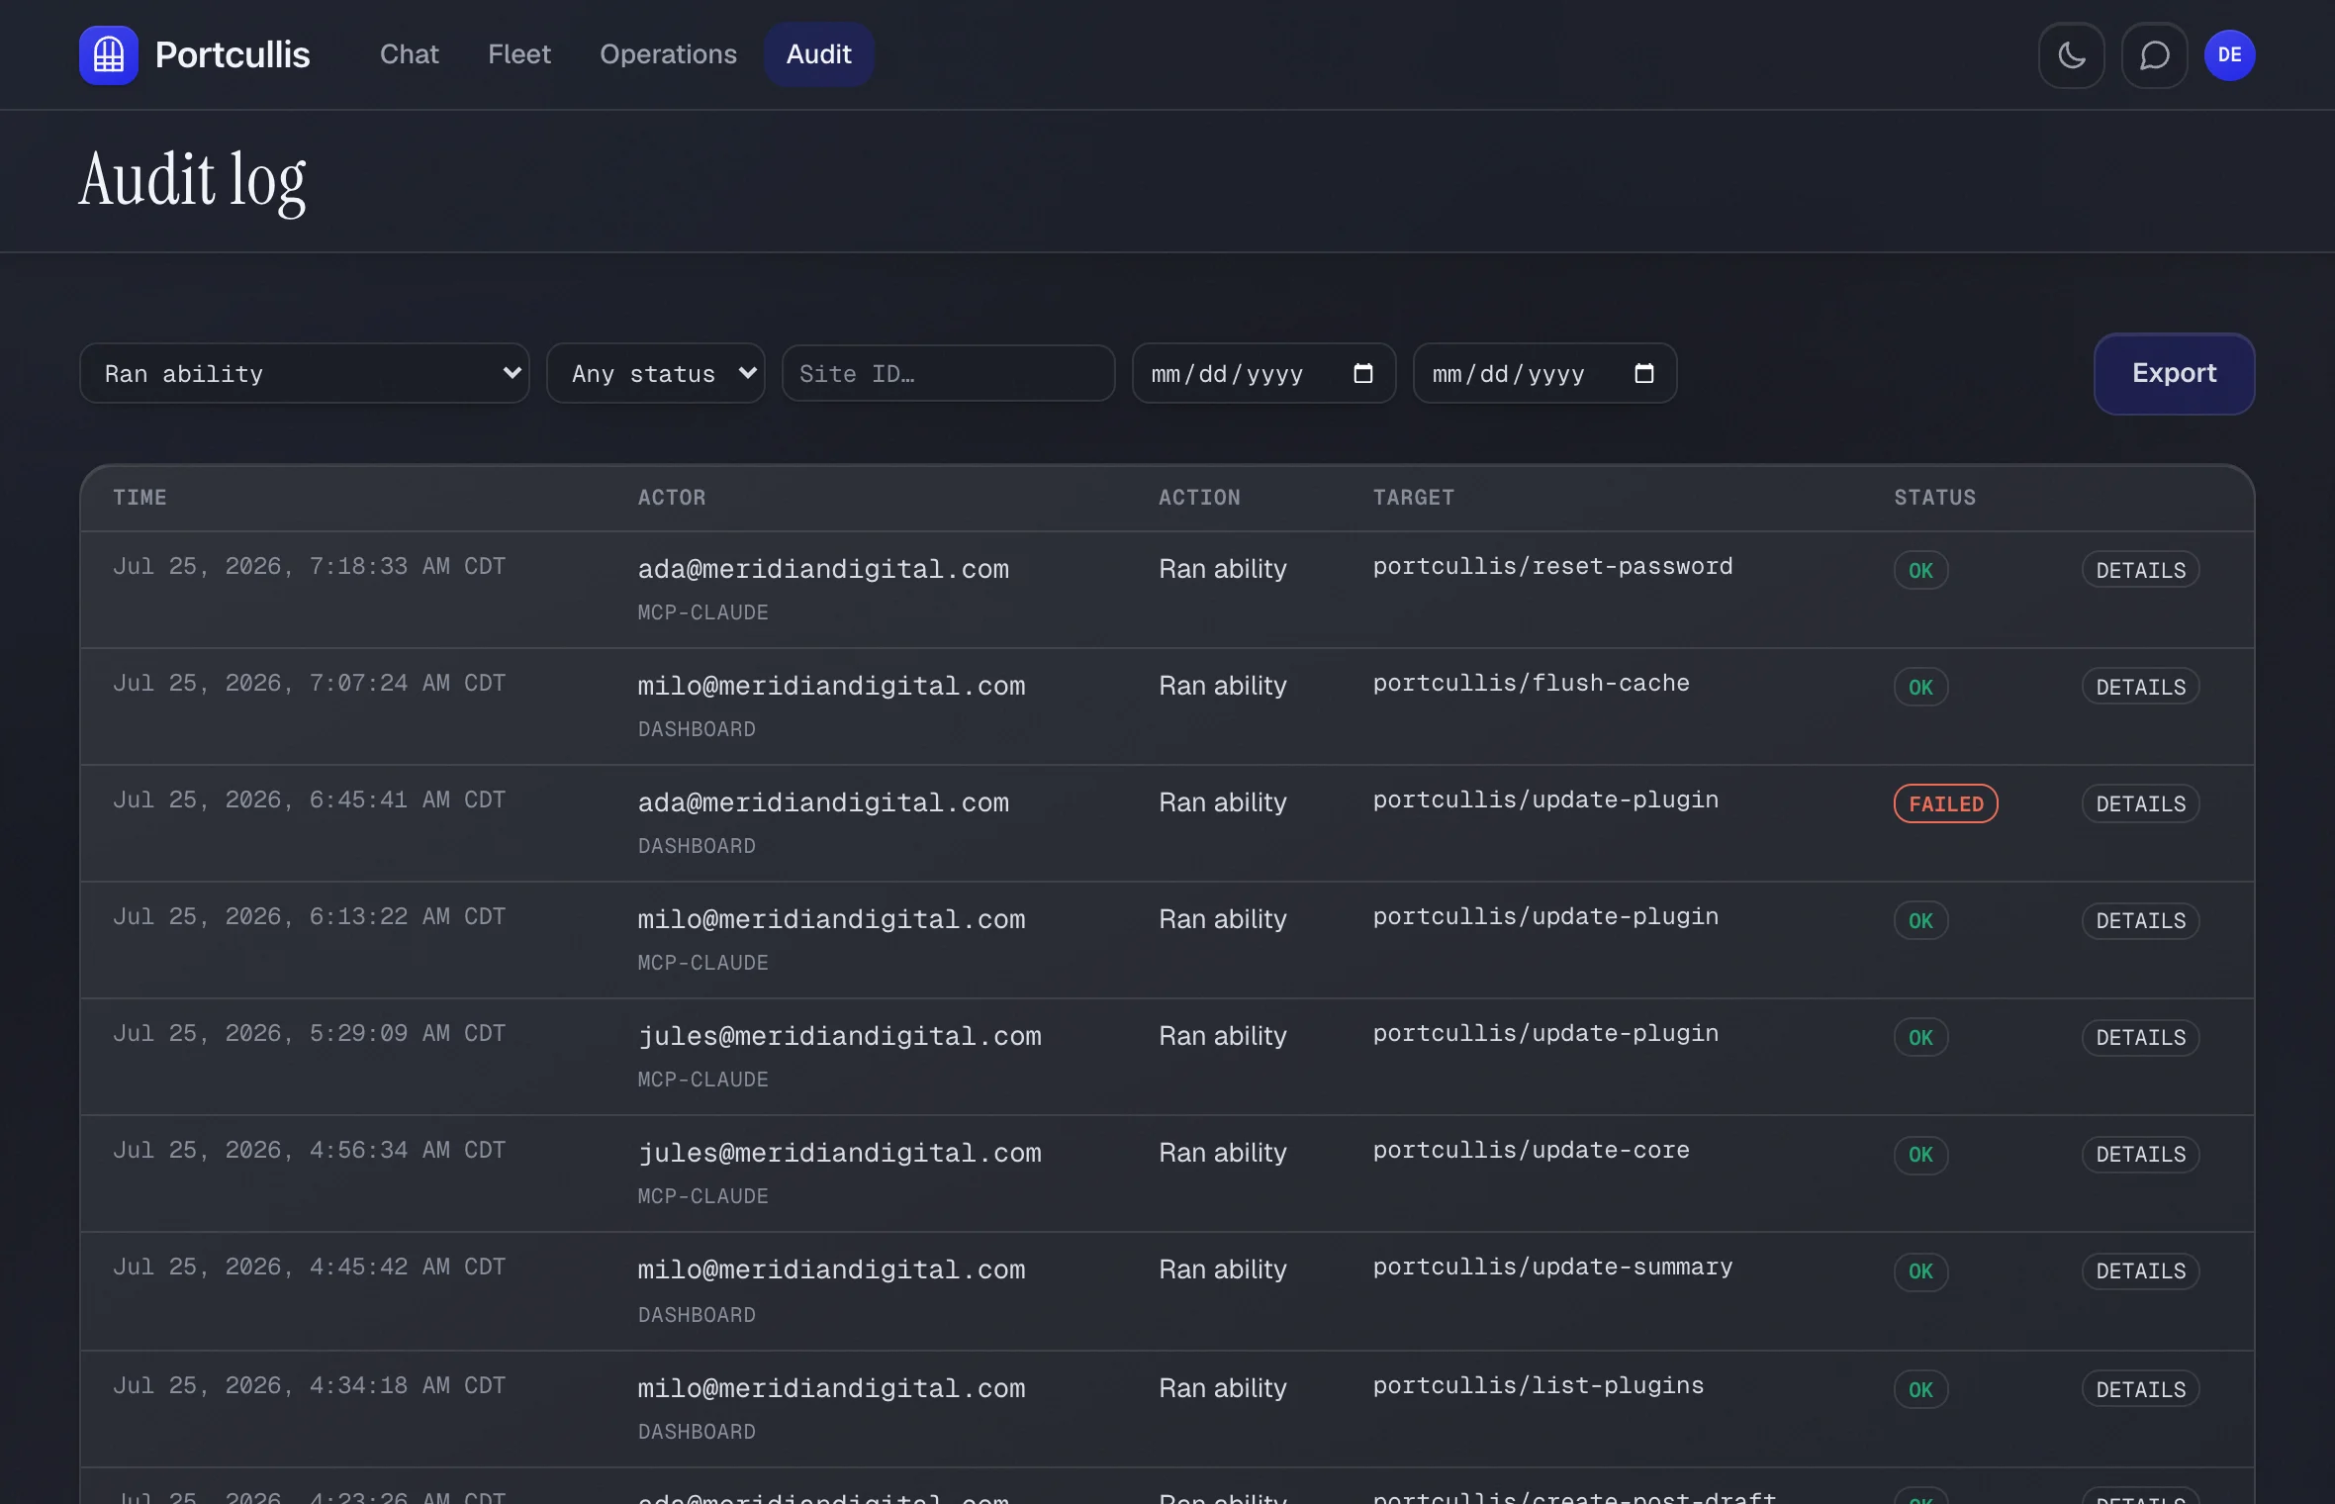Click ada@meridiandigital.com in the 7:18:33 AM row
This screenshot has width=2335, height=1504.
tap(823, 569)
